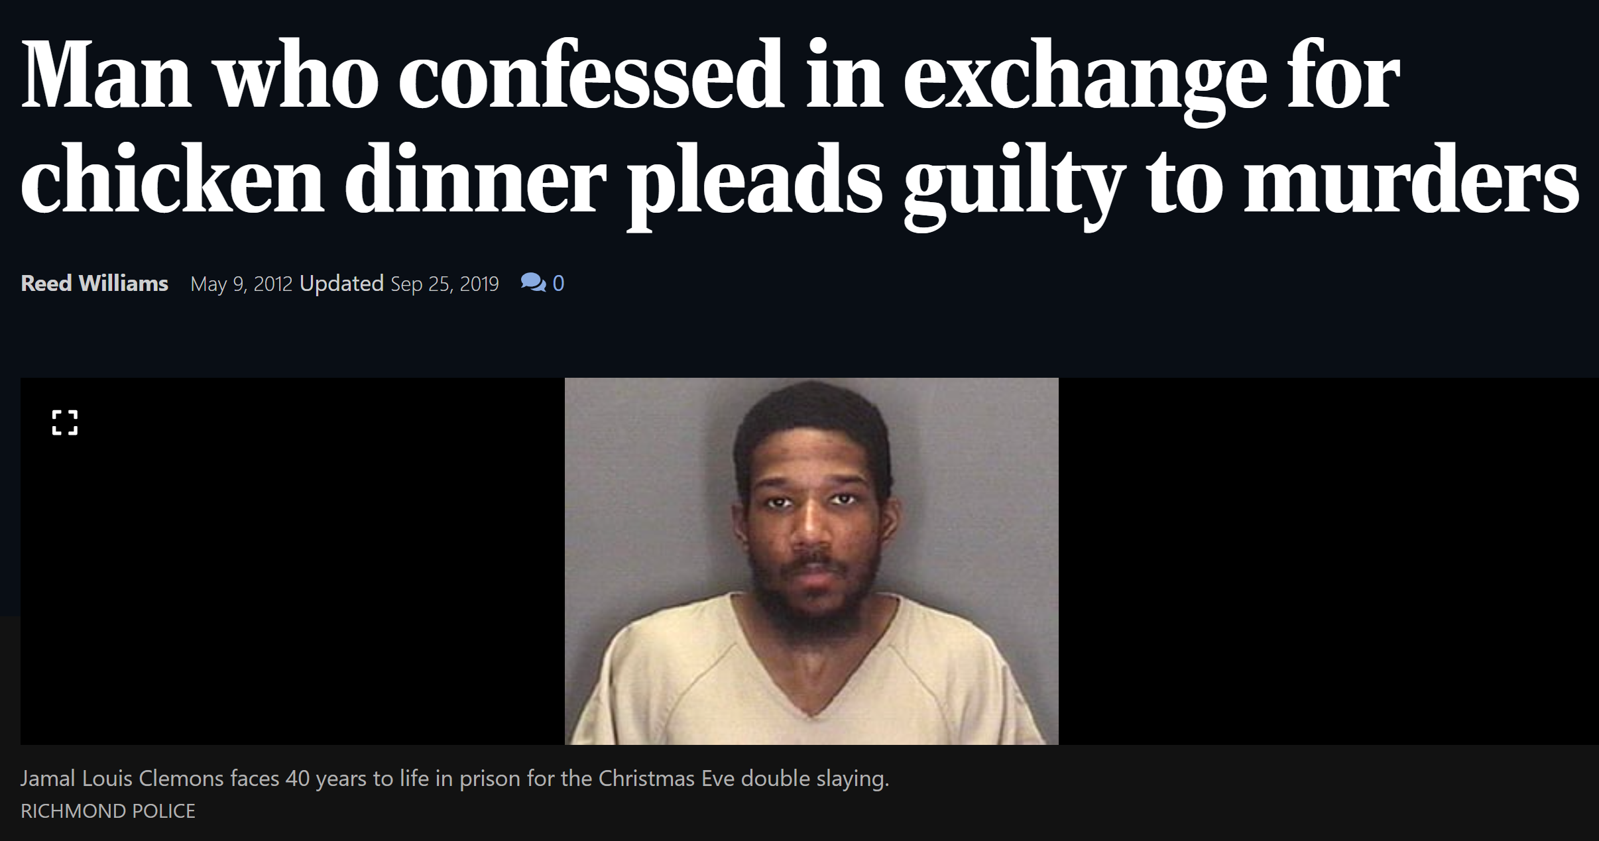This screenshot has width=1599, height=841.
Task: Click the Updated label in byline
Action: (x=341, y=284)
